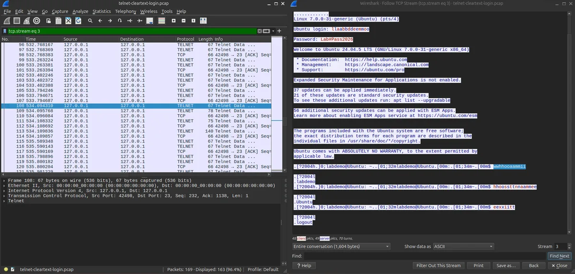Close the capture file via toolbar X icon

point(69,21)
